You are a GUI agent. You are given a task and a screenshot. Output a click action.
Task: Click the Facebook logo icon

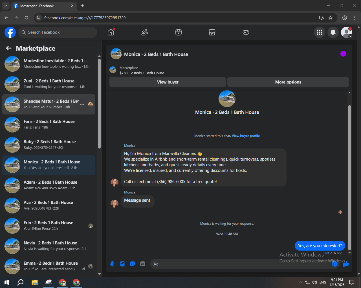pos(10,32)
